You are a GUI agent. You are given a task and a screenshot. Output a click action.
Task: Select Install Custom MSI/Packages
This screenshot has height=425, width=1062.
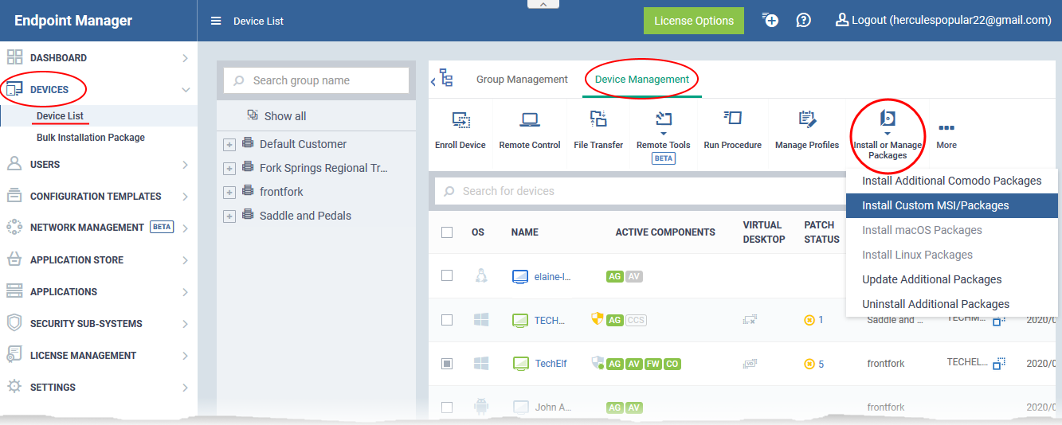pos(952,205)
